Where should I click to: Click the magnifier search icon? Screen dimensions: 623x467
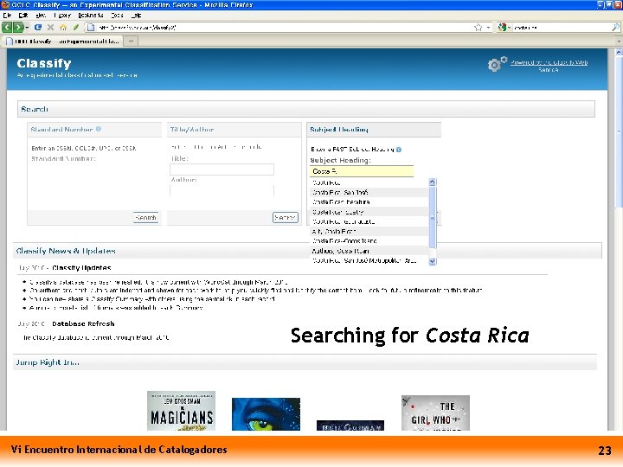(x=615, y=28)
